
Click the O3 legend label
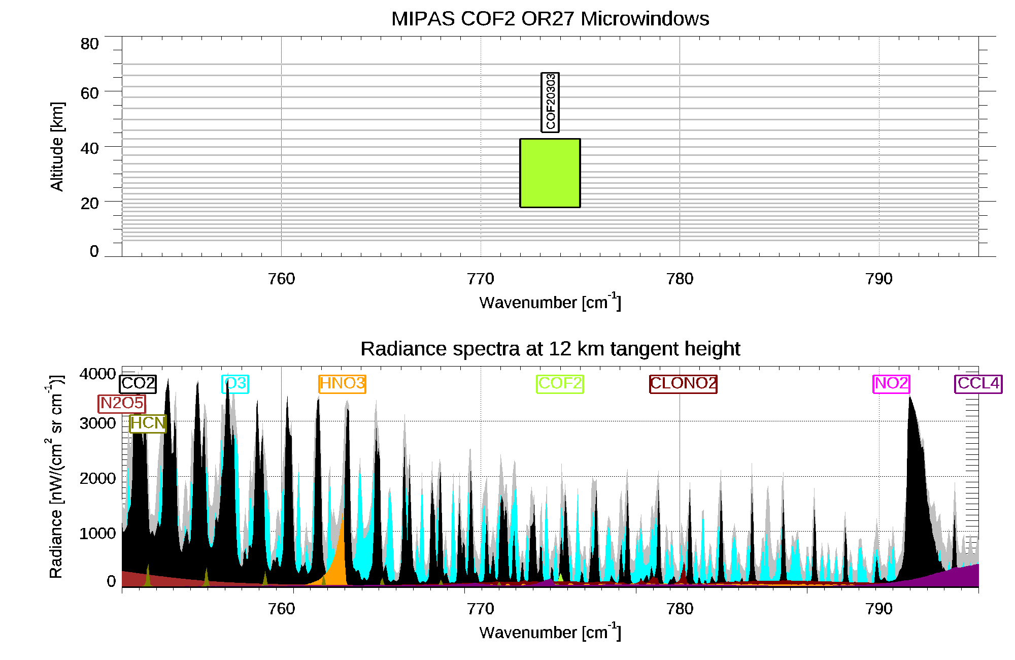235,383
